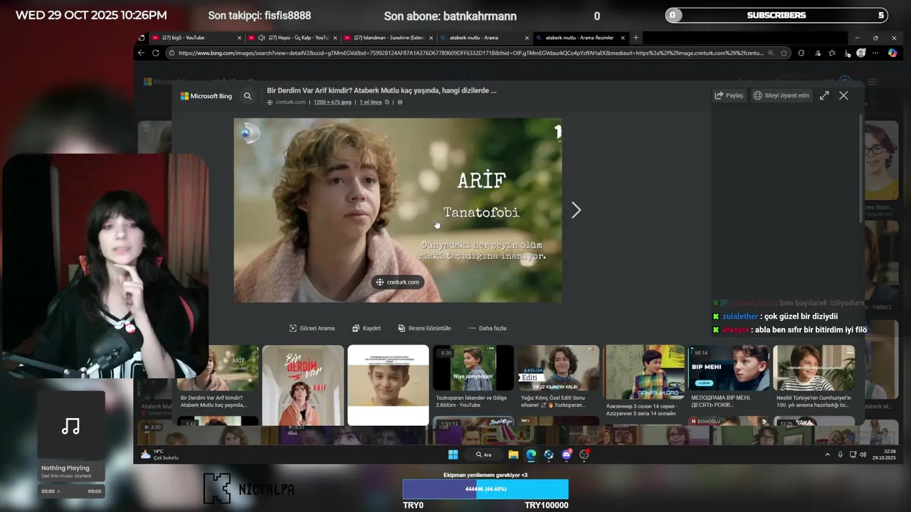This screenshot has height=512, width=911.
Task: Expand the Daha fazla options menu
Action: (487, 329)
